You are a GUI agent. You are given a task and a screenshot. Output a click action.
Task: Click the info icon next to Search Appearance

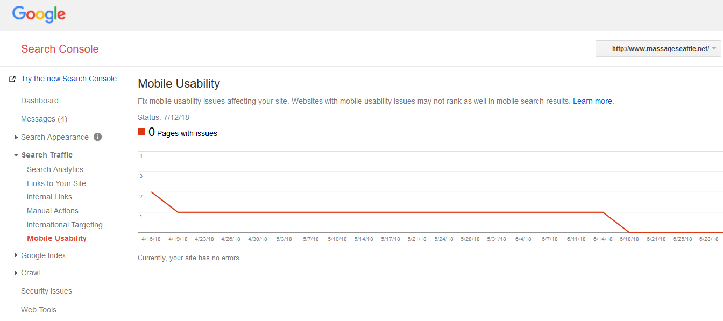tap(97, 137)
